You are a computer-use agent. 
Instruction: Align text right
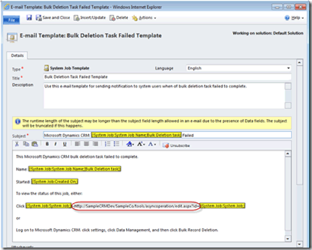click(x=95, y=144)
